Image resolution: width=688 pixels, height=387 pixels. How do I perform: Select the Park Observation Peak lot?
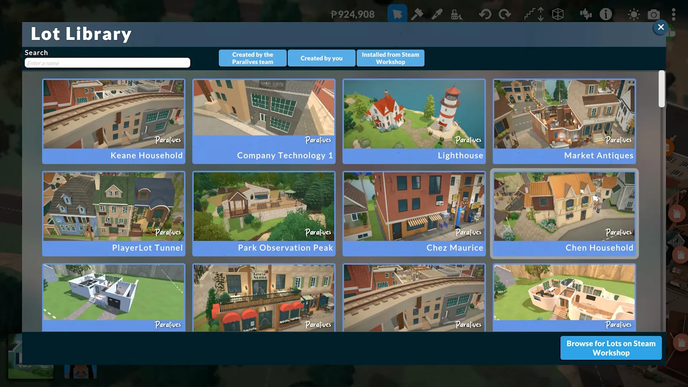264,214
